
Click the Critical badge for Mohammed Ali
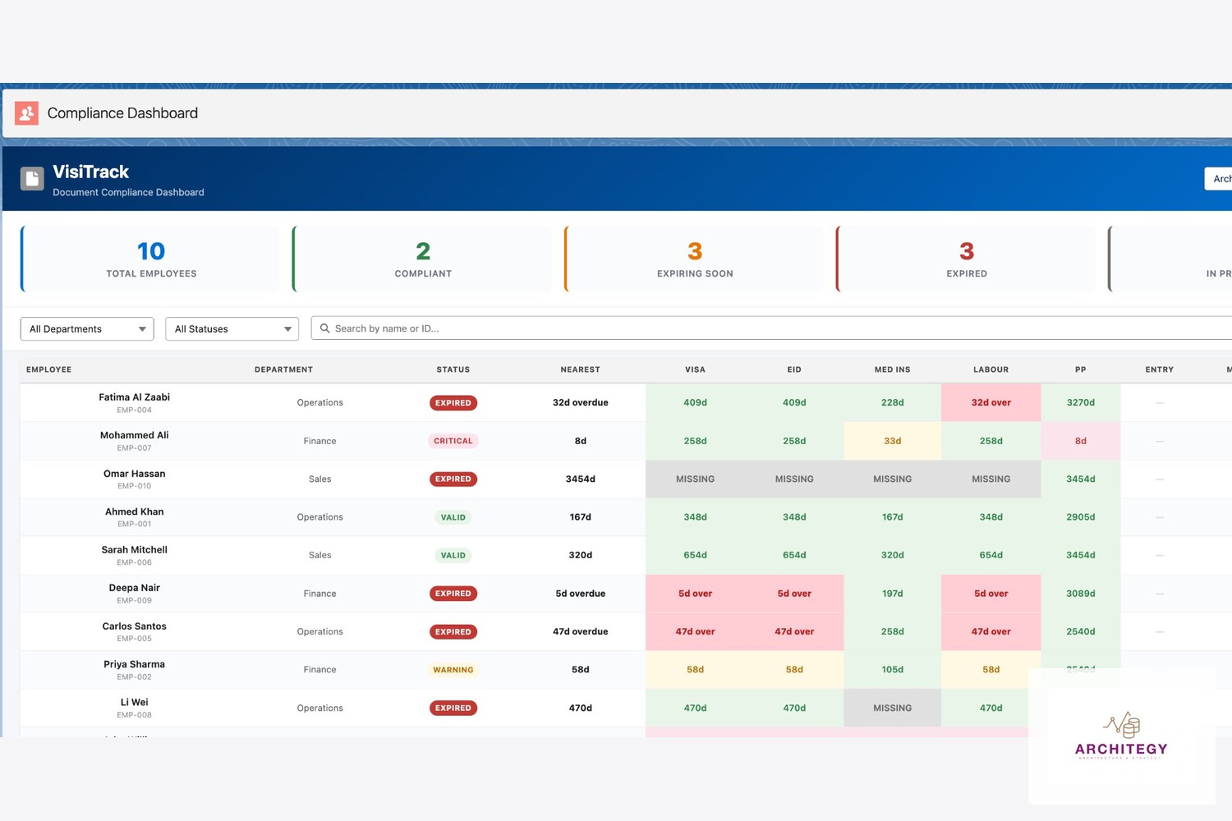pyautogui.click(x=453, y=441)
